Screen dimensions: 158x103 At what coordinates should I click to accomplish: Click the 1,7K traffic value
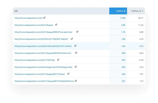point(123,32)
